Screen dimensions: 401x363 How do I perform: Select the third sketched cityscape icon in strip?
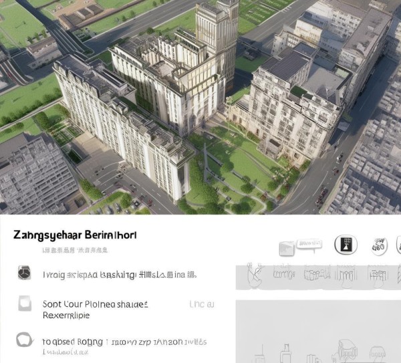click(x=317, y=273)
